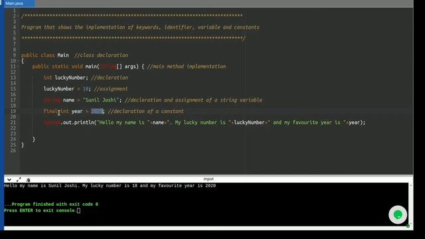Viewport: 425px width, 239px height.
Task: Expand console to fullscreen with arrows icon
Action: coord(19,180)
